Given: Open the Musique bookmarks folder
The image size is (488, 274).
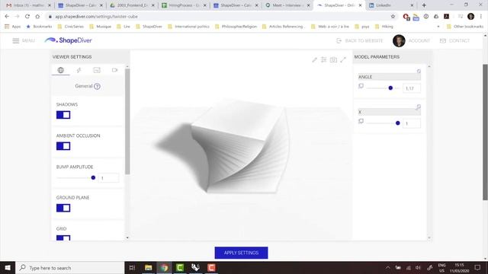Looking at the screenshot, I should (x=100, y=27).
